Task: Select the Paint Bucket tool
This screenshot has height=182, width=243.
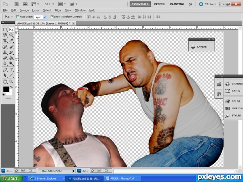Action: click(11, 58)
